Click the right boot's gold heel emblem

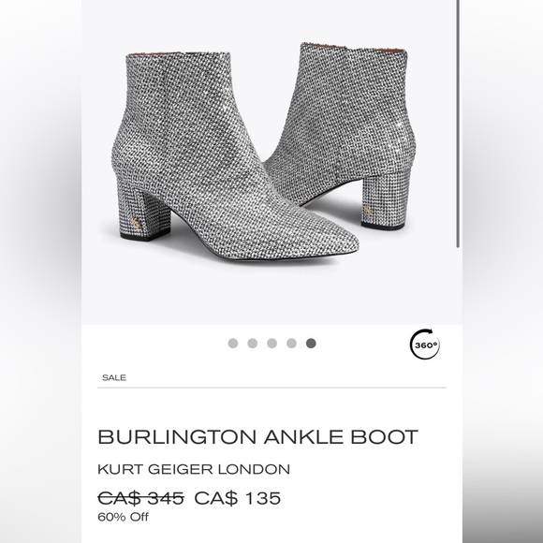368,212
